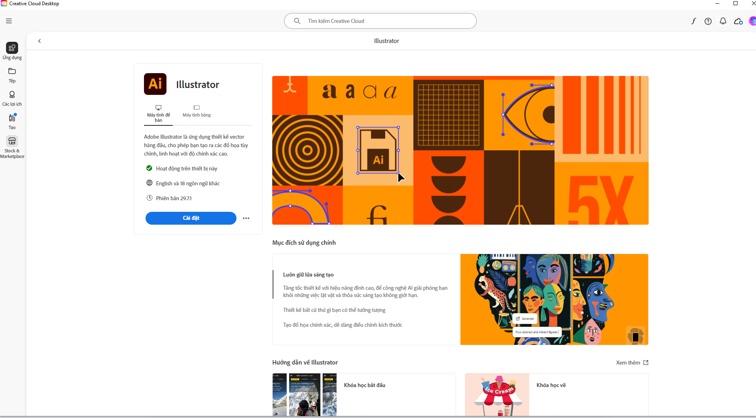Expand more options next to Cài đặt
This screenshot has width=756, height=418.
[x=246, y=218]
